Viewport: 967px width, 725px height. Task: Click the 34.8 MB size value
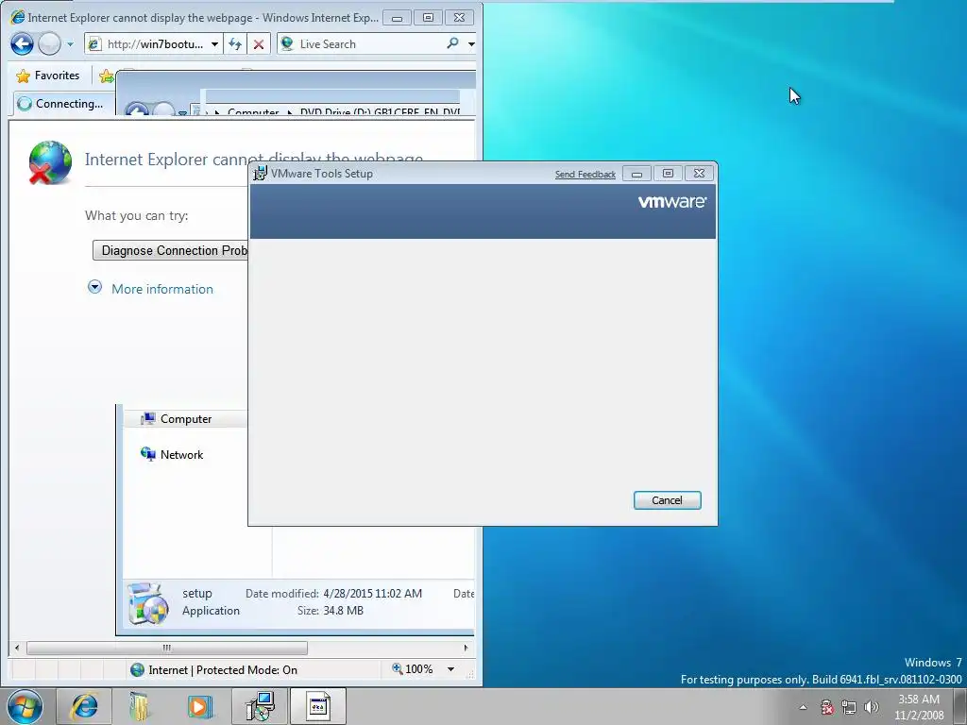(344, 611)
